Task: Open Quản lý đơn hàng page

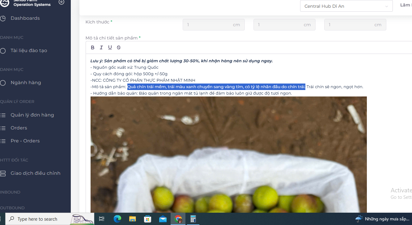Action: [x=32, y=115]
